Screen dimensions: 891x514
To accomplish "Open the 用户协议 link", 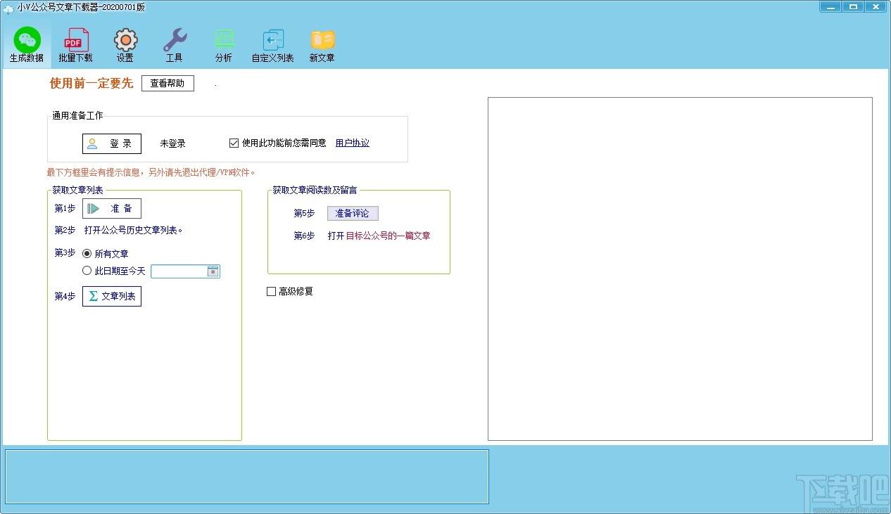I will [x=353, y=143].
